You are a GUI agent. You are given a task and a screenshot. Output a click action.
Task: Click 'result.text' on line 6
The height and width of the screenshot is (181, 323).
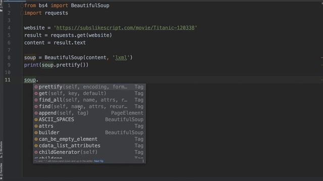(70, 43)
